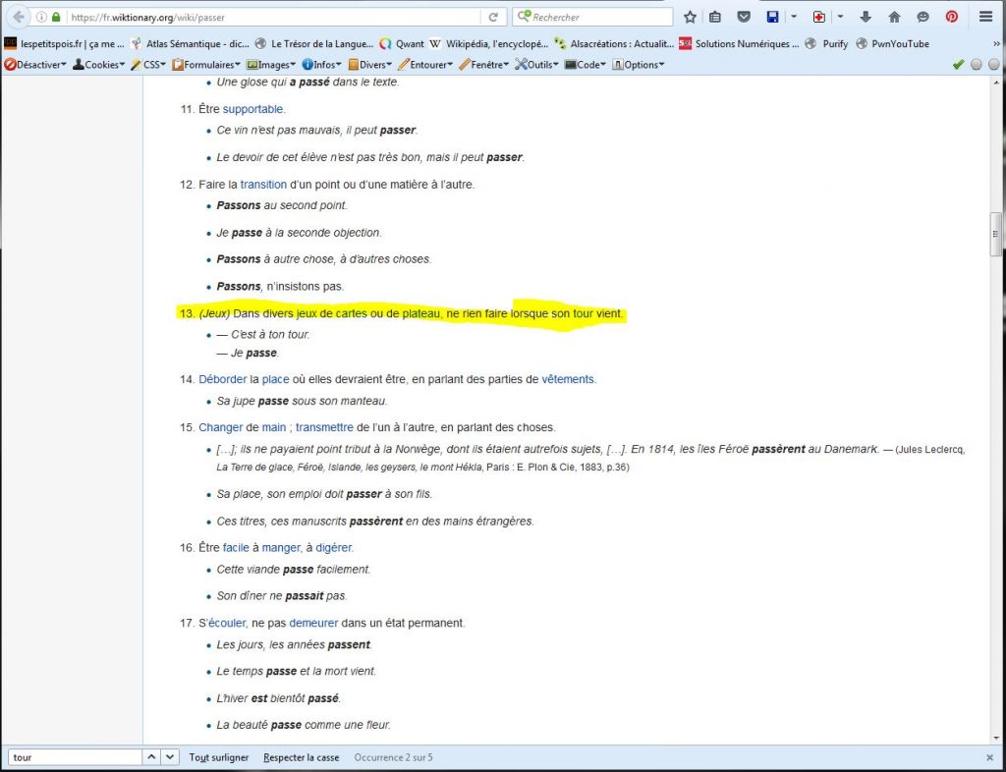This screenshot has height=772, width=1006.
Task: Follow the 'transition' link in definition 12
Action: click(x=263, y=184)
